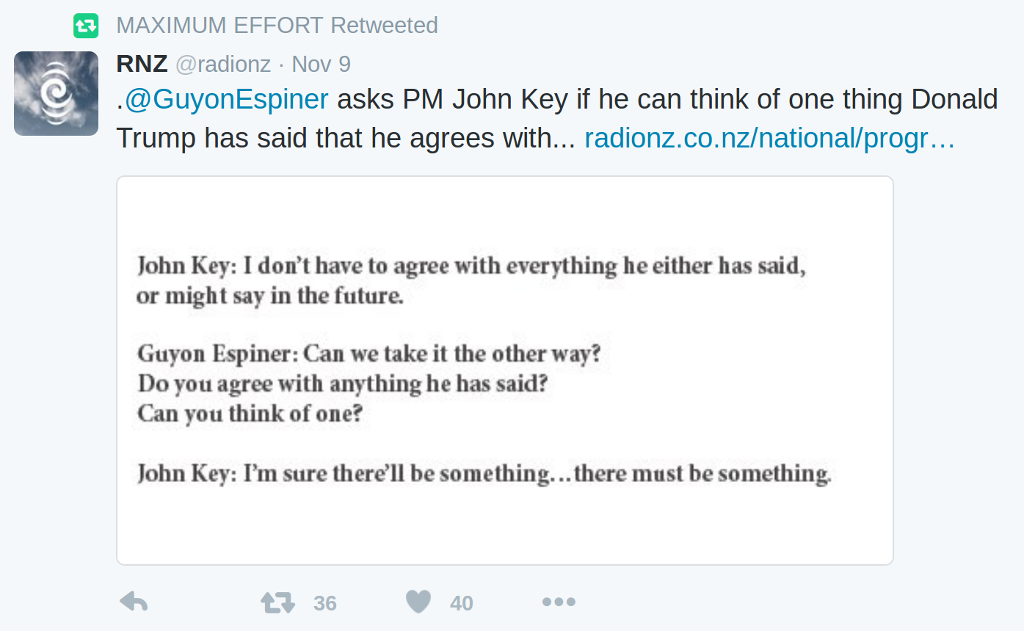The image size is (1024, 631).
Task: Click the first John Key quote in the image
Action: click(x=471, y=280)
